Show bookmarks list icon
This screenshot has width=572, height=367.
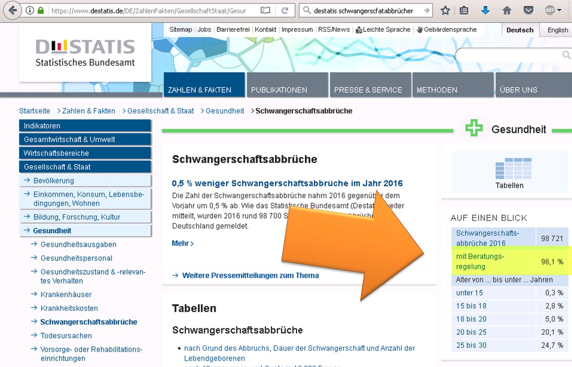464,10
